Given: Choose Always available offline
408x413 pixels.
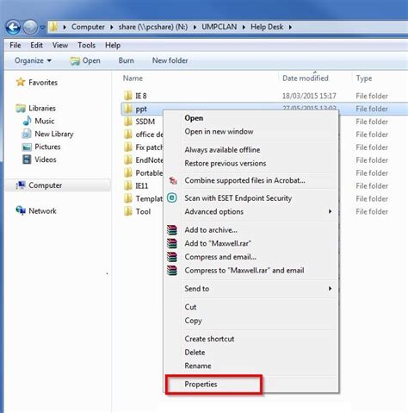Looking at the screenshot, I should tap(222, 150).
